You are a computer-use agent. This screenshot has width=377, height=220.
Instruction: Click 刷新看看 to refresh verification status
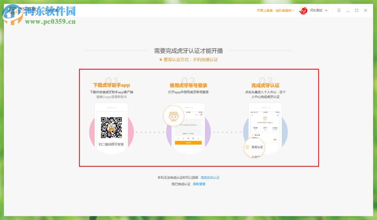pos(200,184)
